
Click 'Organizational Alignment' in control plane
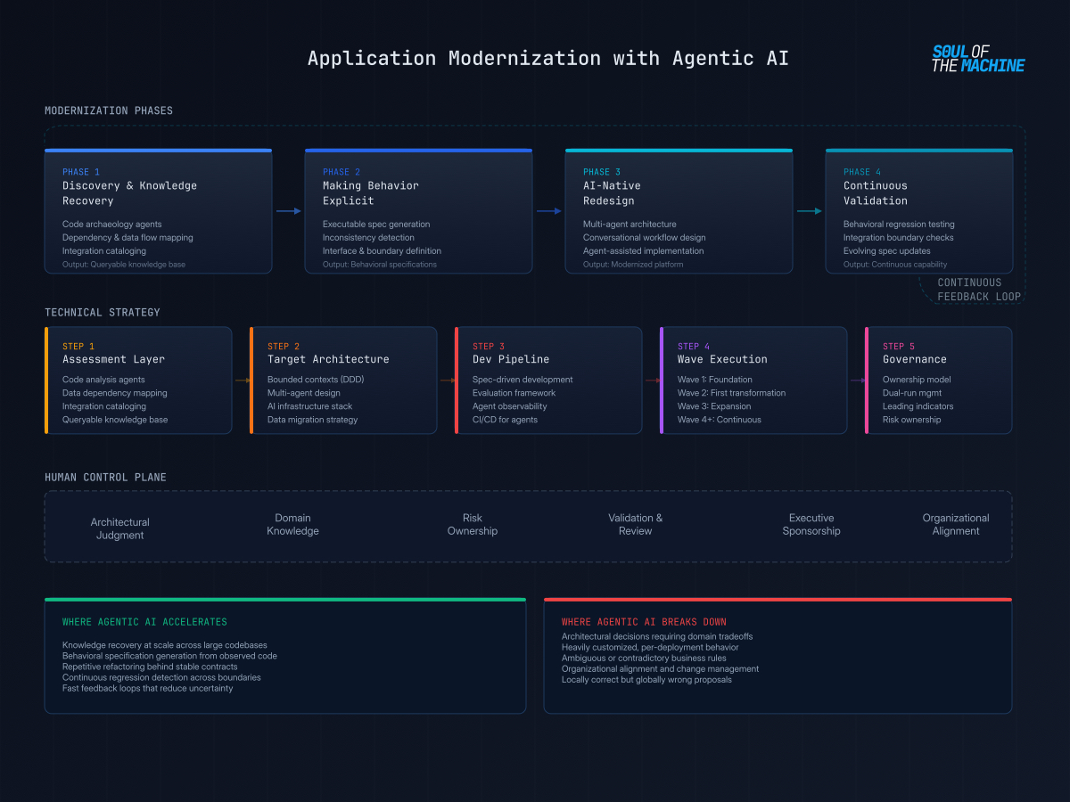tap(956, 524)
